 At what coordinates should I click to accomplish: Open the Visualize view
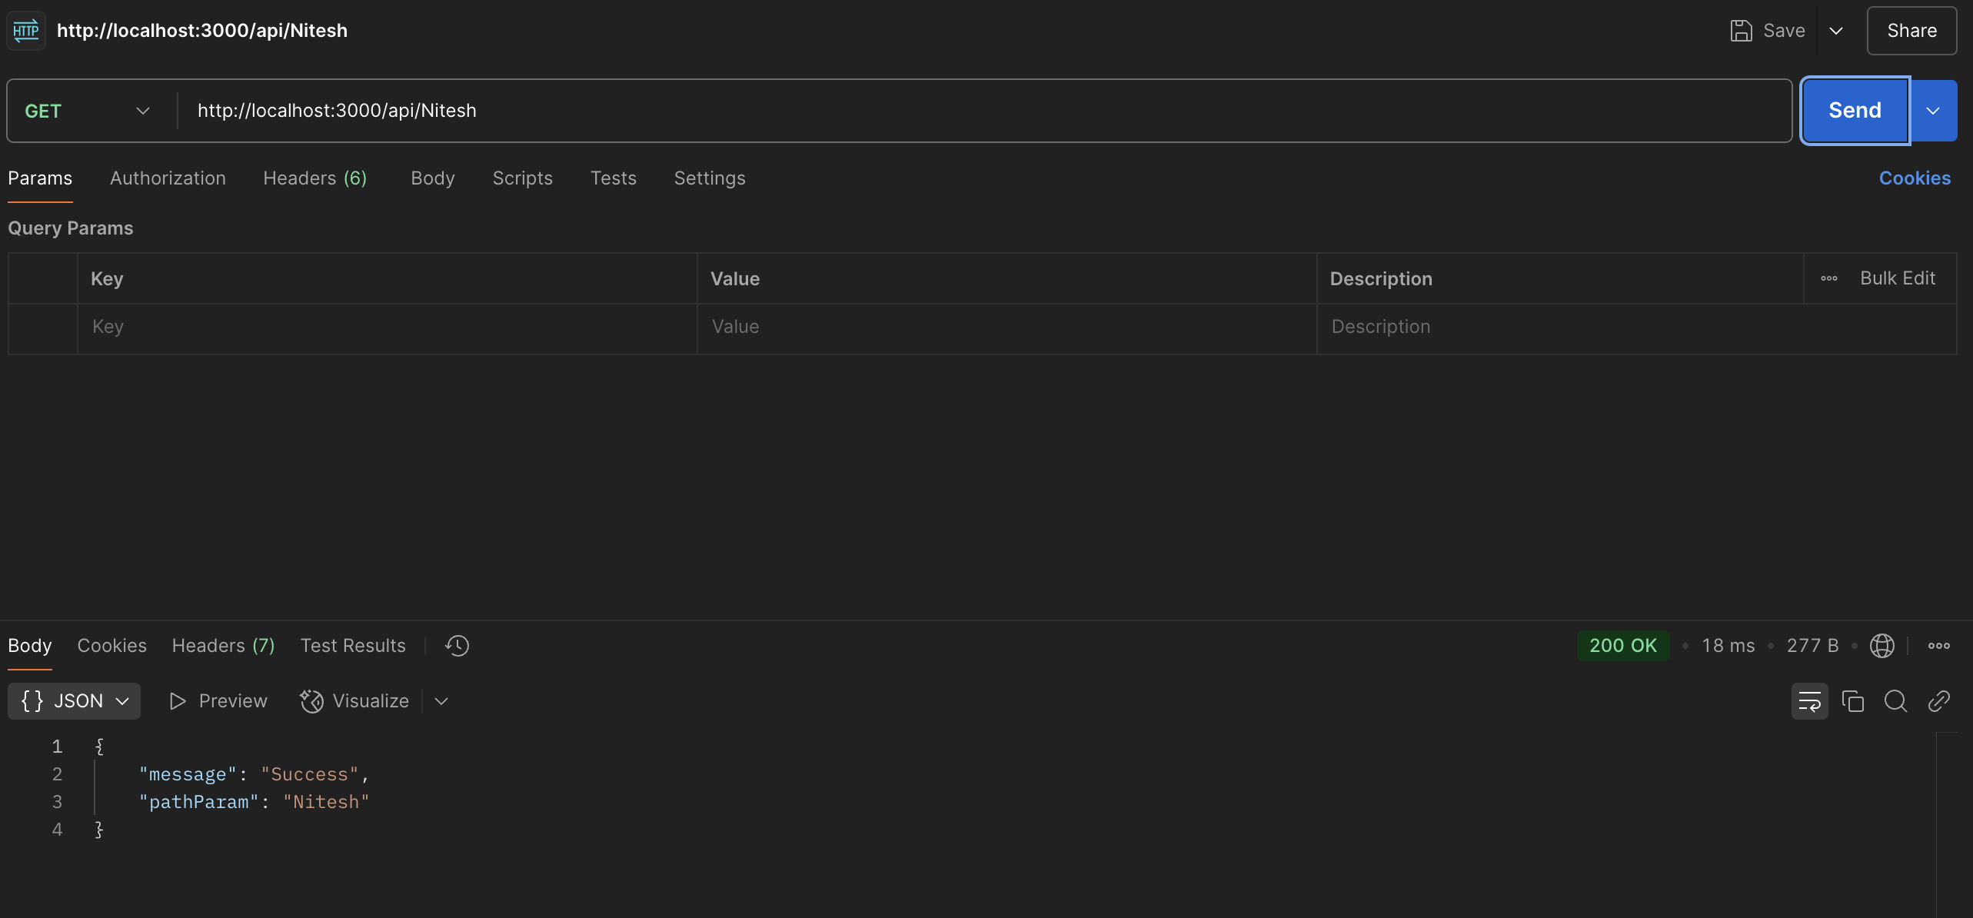pyautogui.click(x=355, y=701)
